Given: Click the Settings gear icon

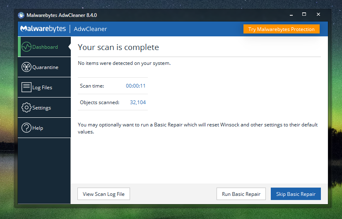Looking at the screenshot, I should (x=26, y=107).
